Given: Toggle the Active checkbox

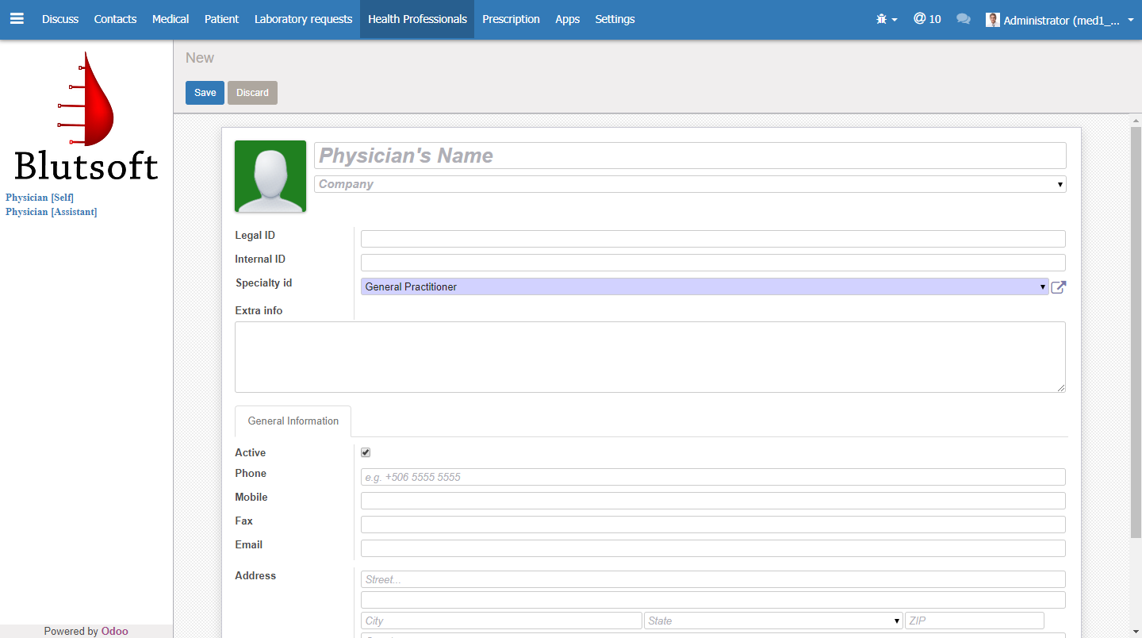Looking at the screenshot, I should point(366,452).
